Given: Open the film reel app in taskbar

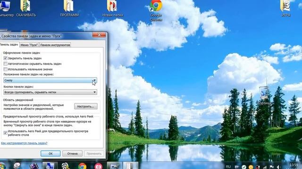Looking at the screenshot, I should [66, 166].
